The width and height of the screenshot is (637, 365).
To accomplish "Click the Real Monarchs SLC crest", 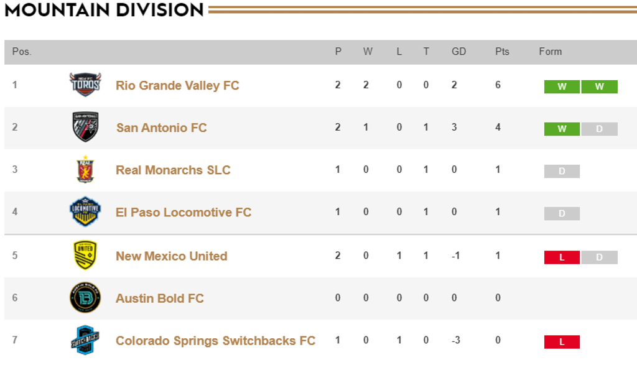I will (85, 169).
